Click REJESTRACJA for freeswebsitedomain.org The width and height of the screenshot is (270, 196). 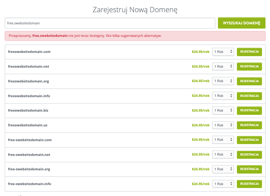(x=249, y=81)
